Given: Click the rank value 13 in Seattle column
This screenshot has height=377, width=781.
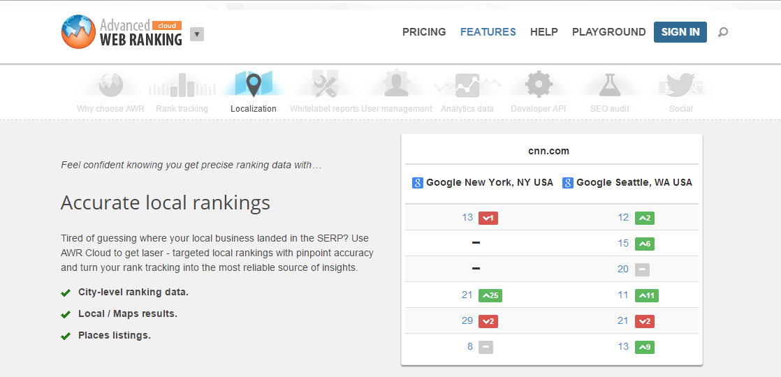Looking at the screenshot, I should click(x=623, y=346).
